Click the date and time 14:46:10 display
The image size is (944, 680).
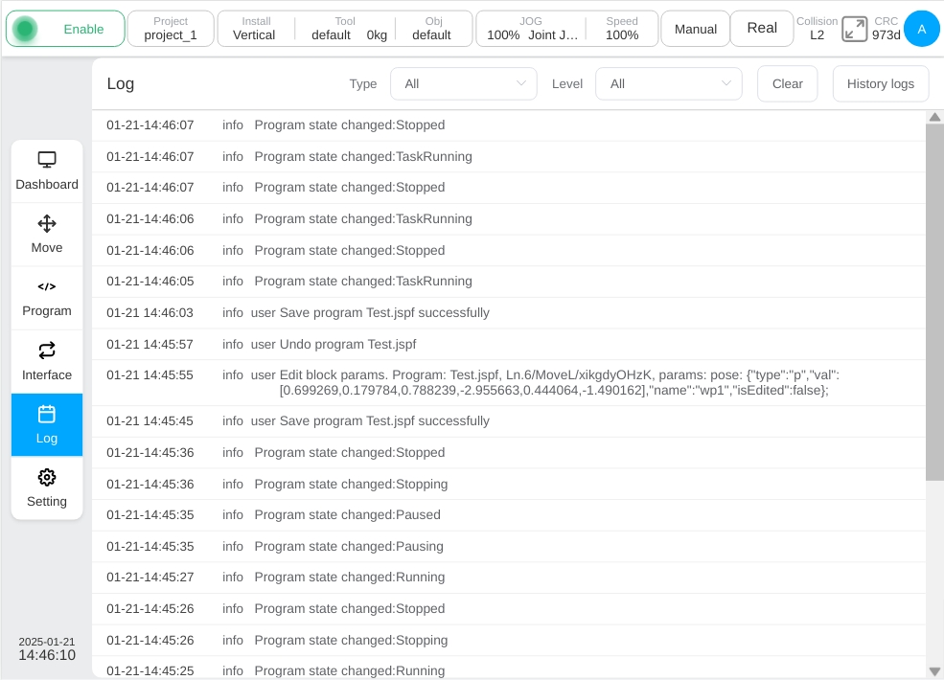(47, 649)
